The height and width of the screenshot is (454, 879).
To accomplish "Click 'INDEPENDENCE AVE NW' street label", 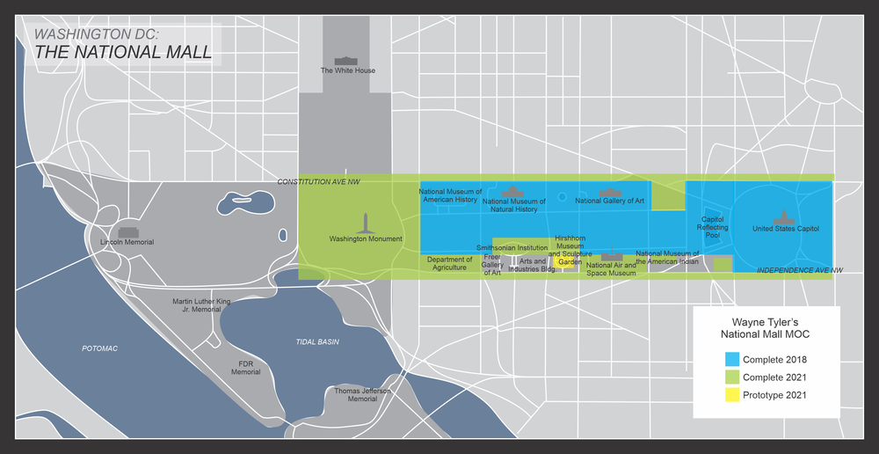I will pyautogui.click(x=800, y=270).
